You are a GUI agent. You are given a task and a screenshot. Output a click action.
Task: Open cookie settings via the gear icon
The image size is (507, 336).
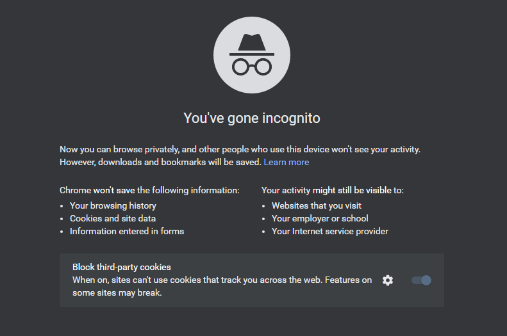(388, 280)
